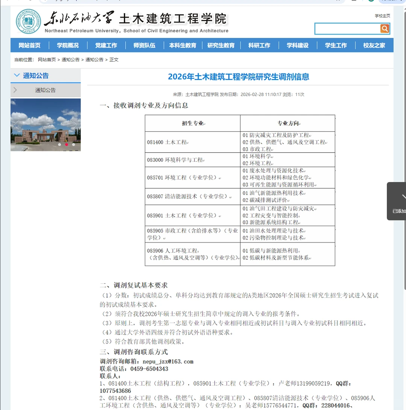This screenshot has height=410, width=406.
Task: Click the orange search magnifier icon
Action: click(x=384, y=29)
